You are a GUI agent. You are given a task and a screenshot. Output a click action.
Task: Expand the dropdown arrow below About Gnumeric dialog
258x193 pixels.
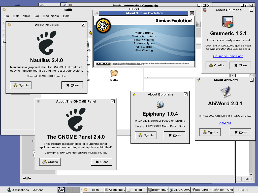coord(232,75)
